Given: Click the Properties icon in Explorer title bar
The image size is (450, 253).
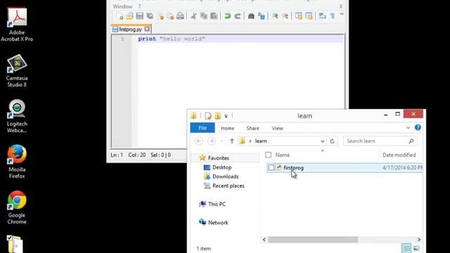Looking at the screenshot, I should coord(208,115).
